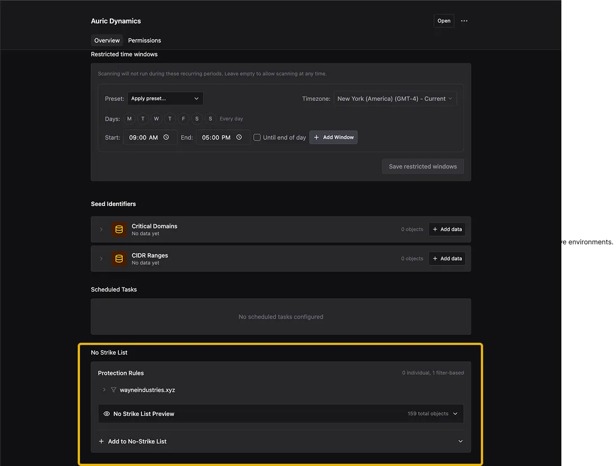Click the plus icon beside Add to No-Strike List
Viewport: 616px width, 466px height.
tap(101, 441)
